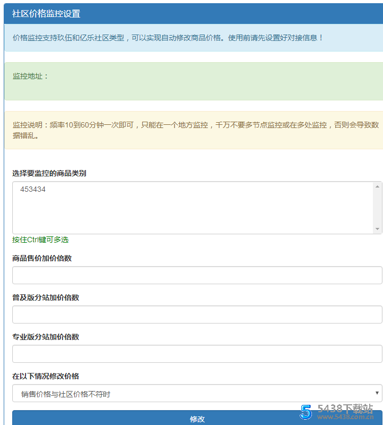The width and height of the screenshot is (383, 425).
Task: Click the 社区价格监控设置 panel header
Action: [46, 14]
